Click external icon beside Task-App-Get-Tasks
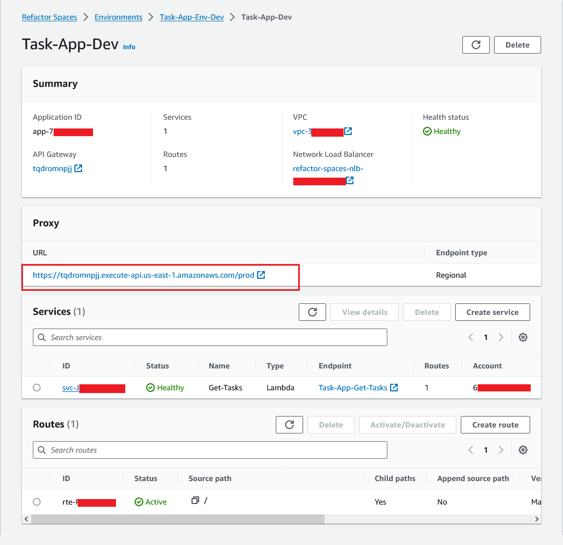This screenshot has width=563, height=545. (394, 388)
